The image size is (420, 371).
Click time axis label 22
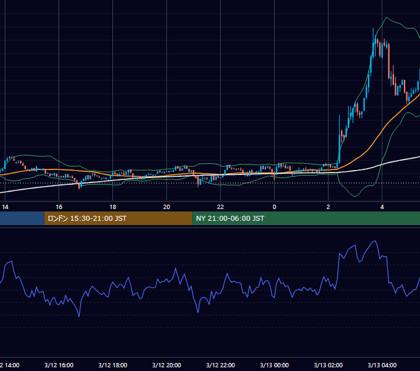[x=220, y=207]
